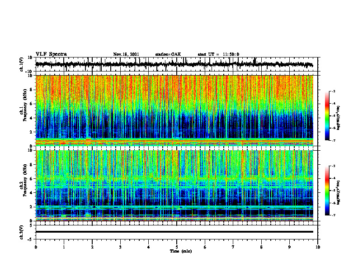
Task: Click the "station=GAK" header label
Action: (x=168, y=54)
